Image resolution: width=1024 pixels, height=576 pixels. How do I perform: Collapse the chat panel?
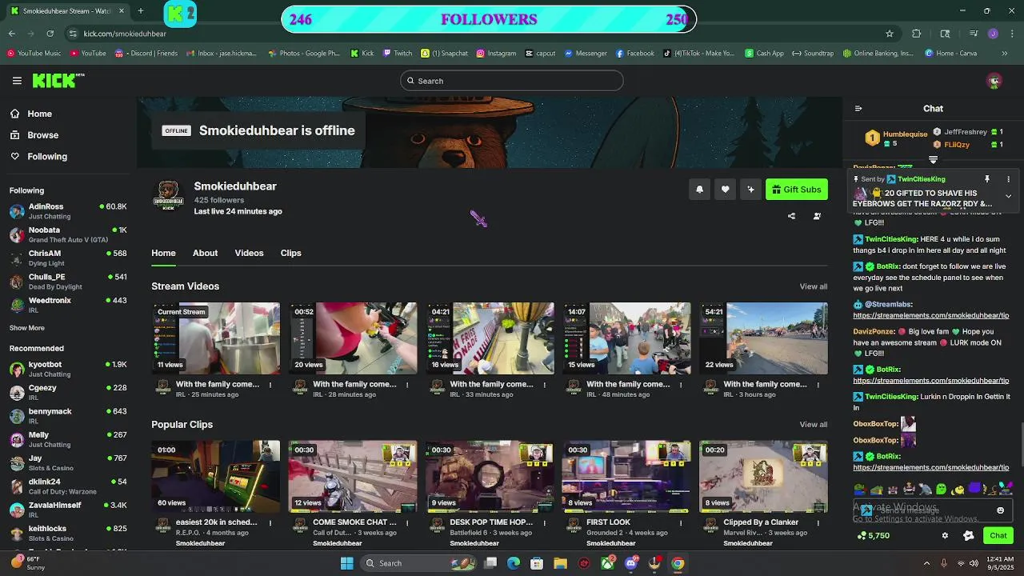click(x=858, y=109)
